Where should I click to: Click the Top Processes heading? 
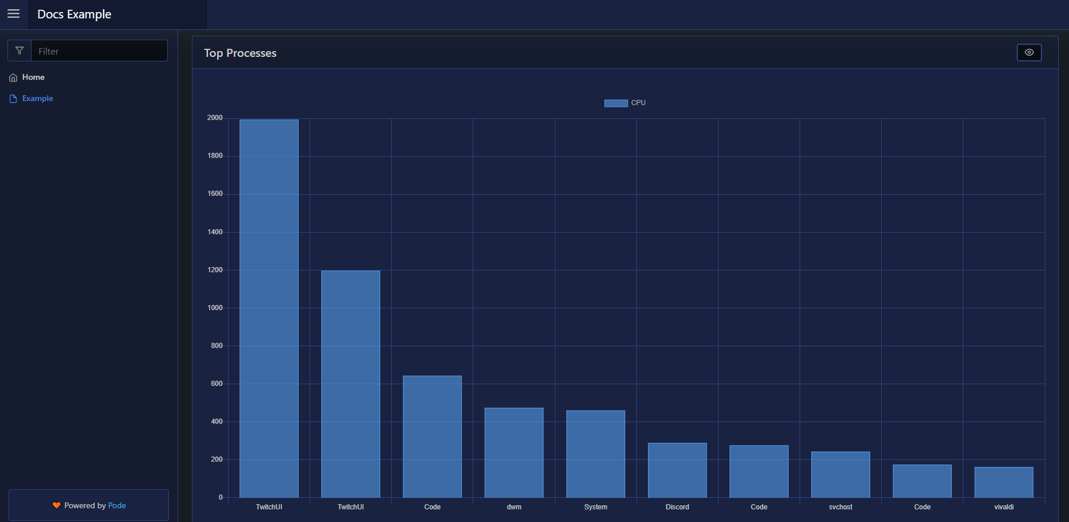(x=240, y=53)
